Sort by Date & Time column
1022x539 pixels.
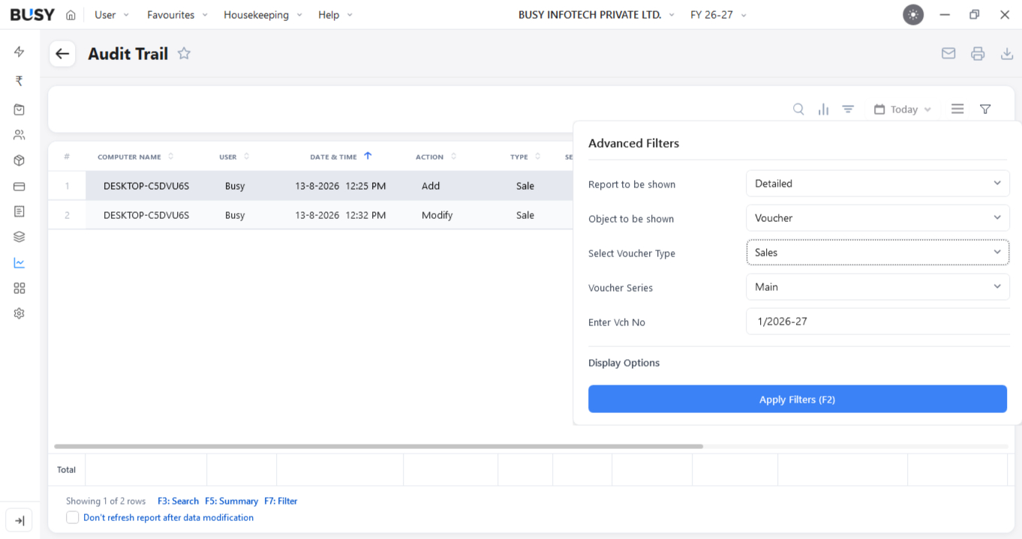click(341, 157)
